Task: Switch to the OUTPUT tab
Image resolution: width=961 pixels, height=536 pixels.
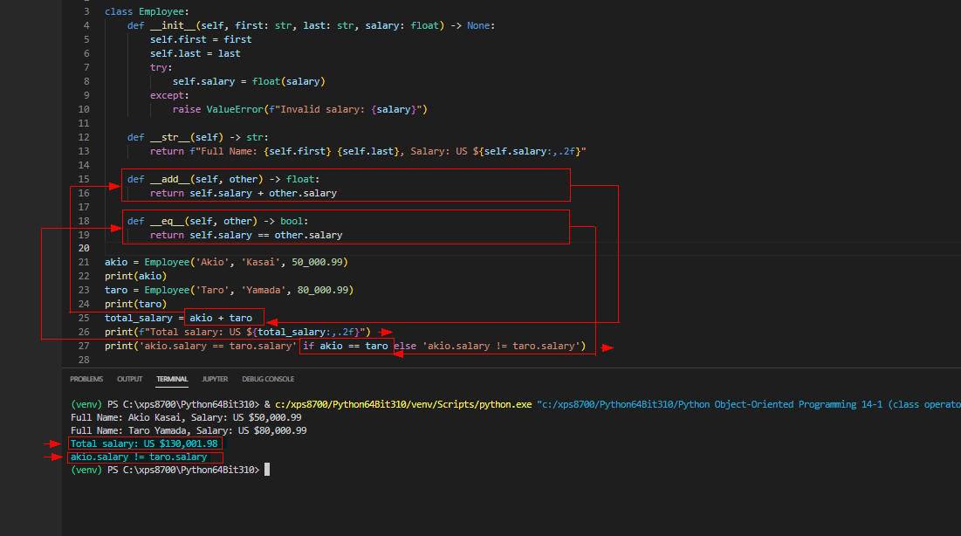Action: pyautogui.click(x=129, y=379)
